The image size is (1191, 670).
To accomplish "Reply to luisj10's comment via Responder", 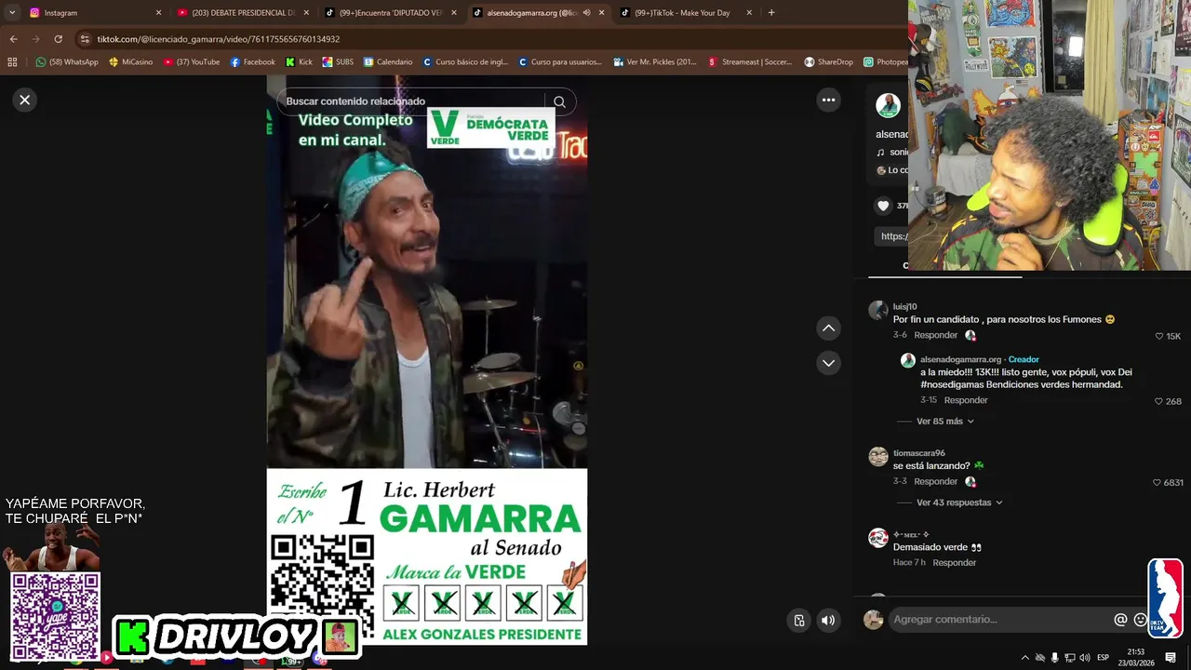I will click(935, 335).
